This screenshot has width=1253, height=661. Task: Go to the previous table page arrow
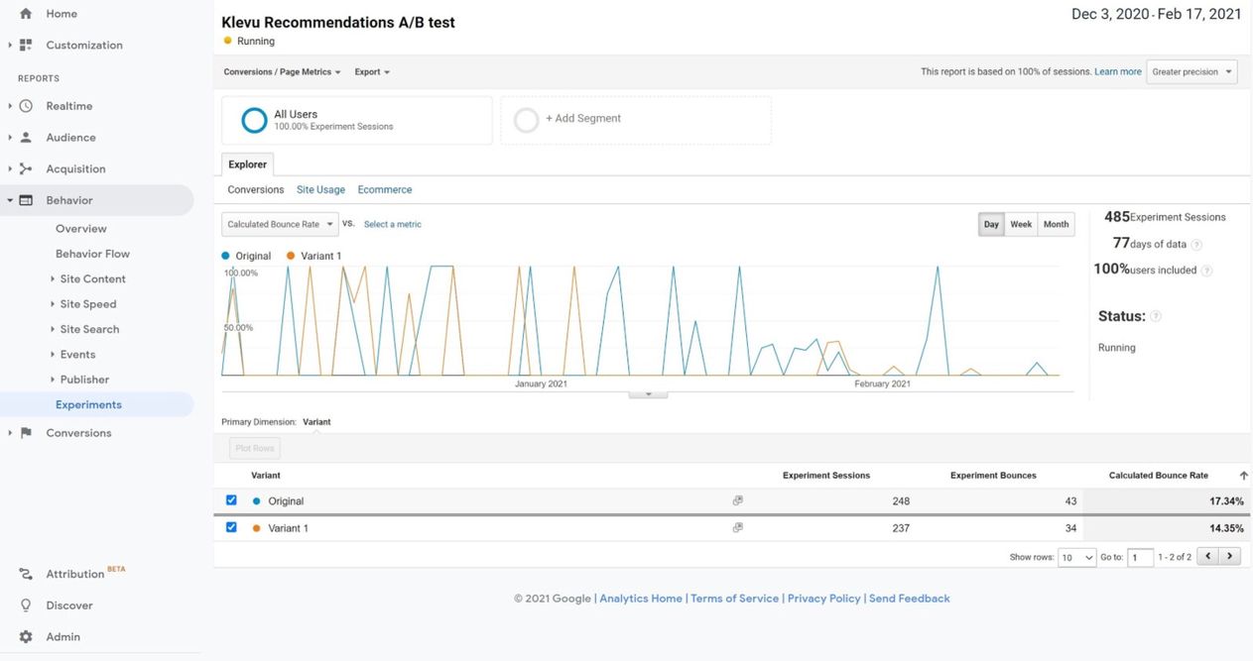[1208, 556]
